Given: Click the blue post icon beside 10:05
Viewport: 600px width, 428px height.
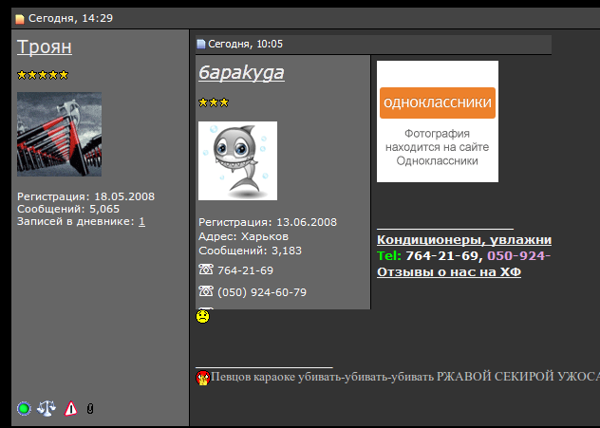Looking at the screenshot, I should coord(201,44).
